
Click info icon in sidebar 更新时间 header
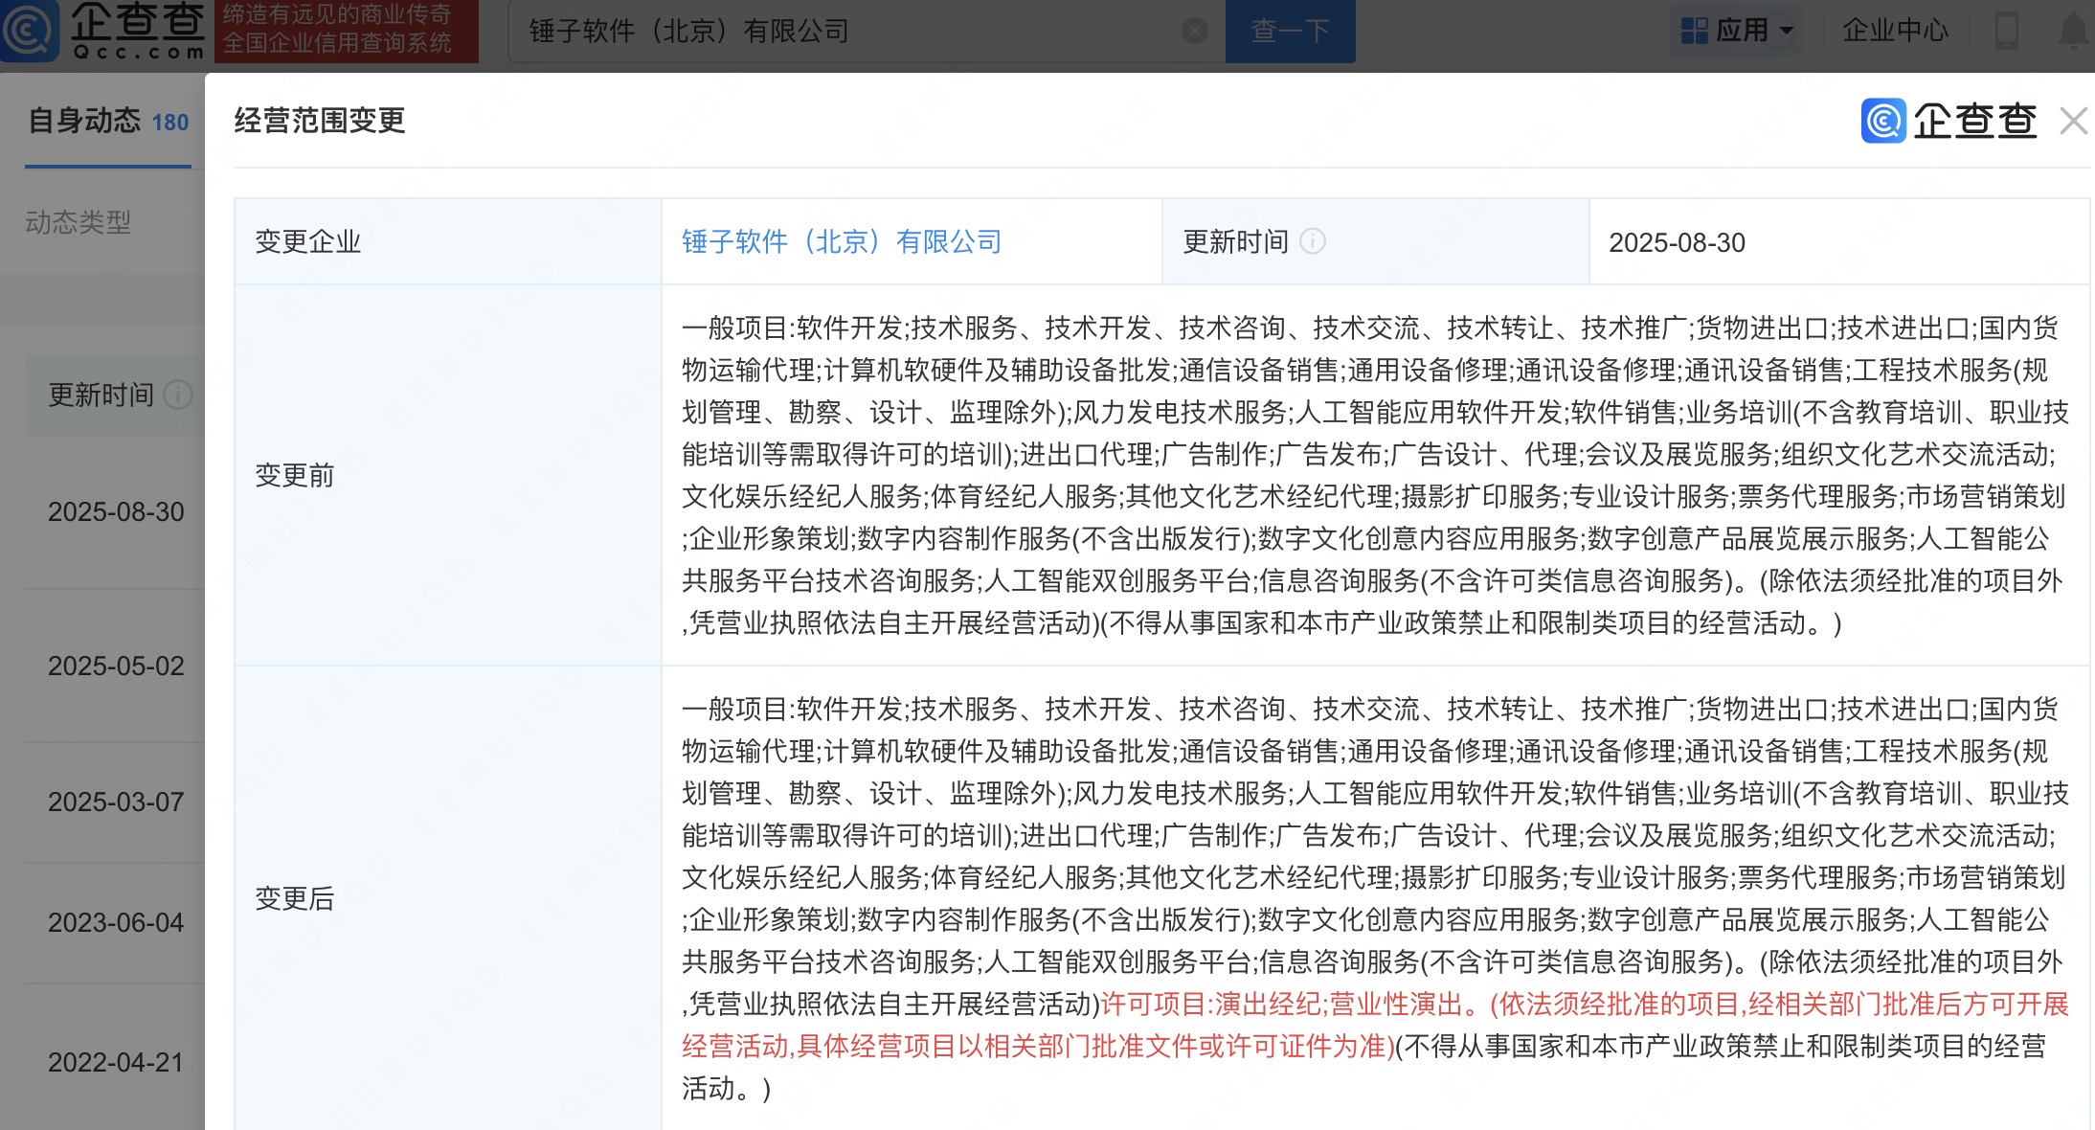pyautogui.click(x=178, y=395)
